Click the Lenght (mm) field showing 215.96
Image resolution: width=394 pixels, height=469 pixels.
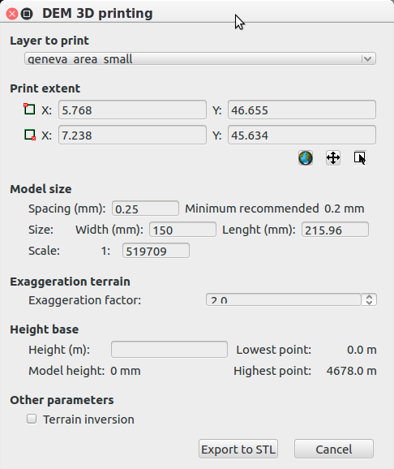coord(335,230)
